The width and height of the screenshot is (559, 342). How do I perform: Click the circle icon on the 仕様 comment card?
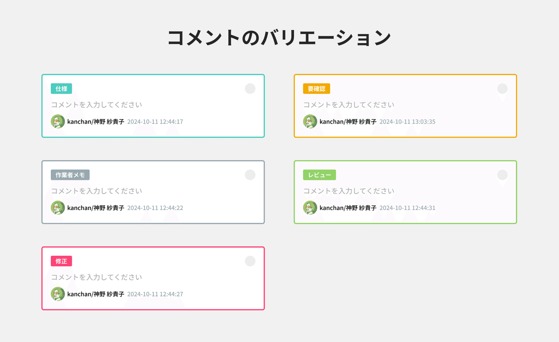click(x=250, y=88)
